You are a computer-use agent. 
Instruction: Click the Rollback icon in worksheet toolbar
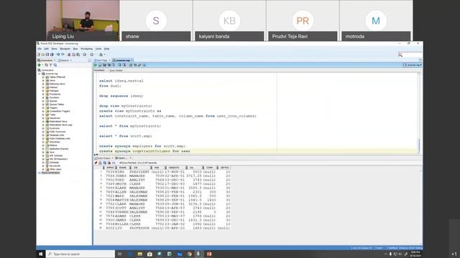(x=124, y=65)
